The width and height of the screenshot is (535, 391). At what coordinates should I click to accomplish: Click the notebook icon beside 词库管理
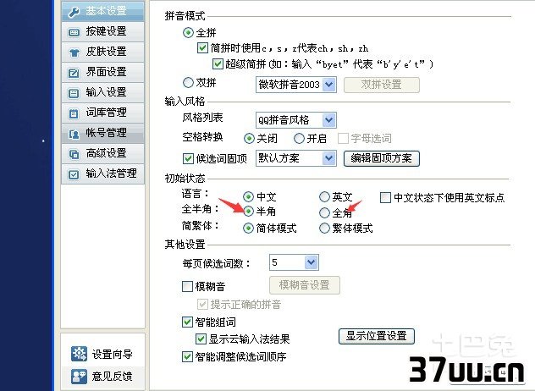coord(74,113)
